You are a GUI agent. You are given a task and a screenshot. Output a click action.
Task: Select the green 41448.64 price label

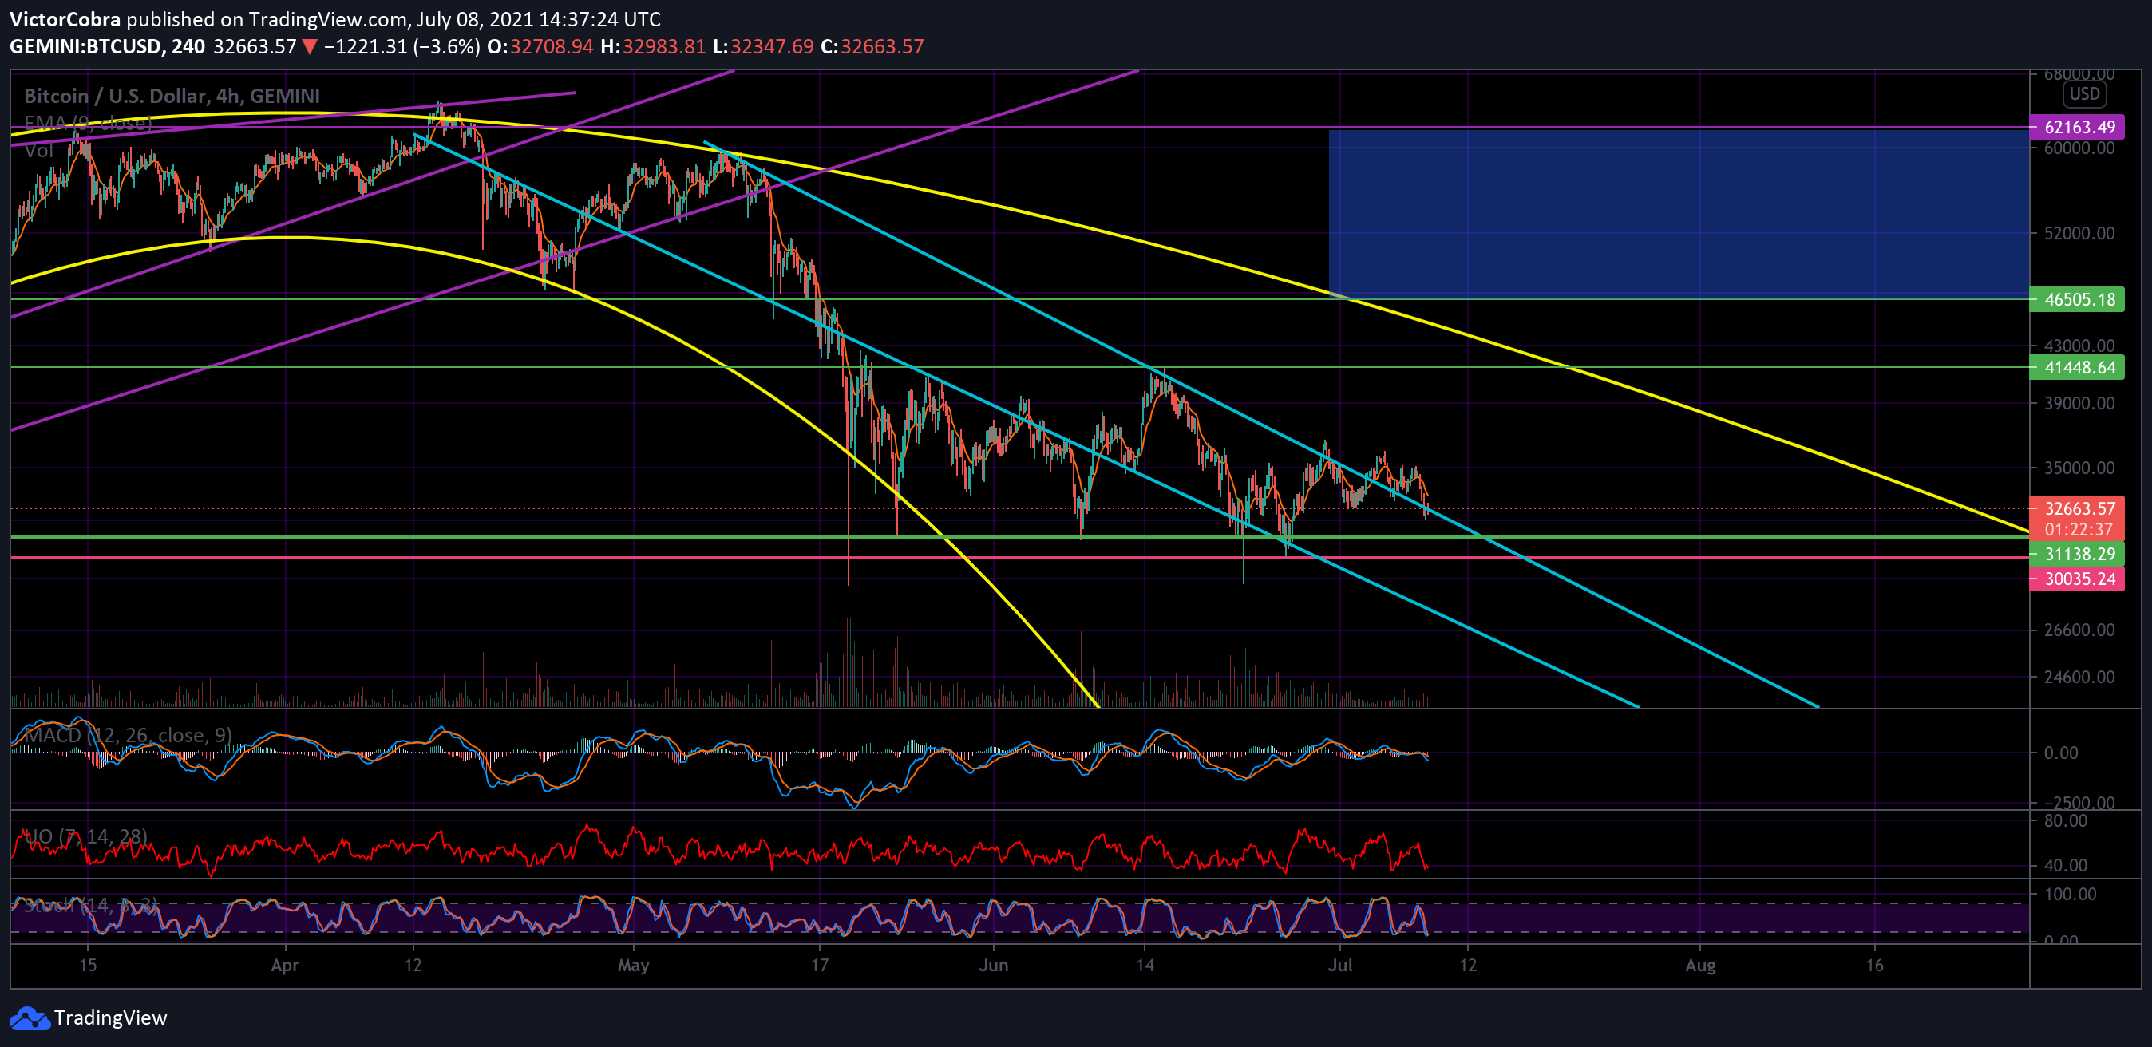click(2077, 367)
